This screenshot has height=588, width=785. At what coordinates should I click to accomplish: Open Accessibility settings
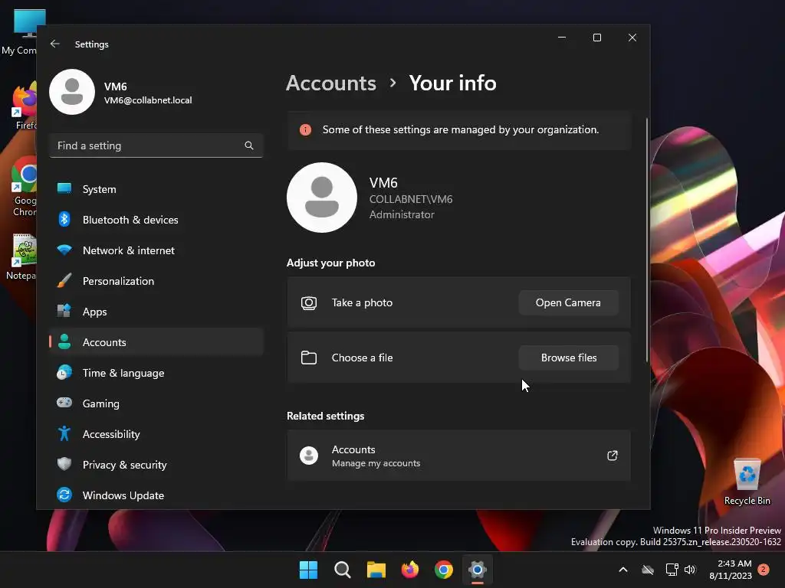point(156,434)
